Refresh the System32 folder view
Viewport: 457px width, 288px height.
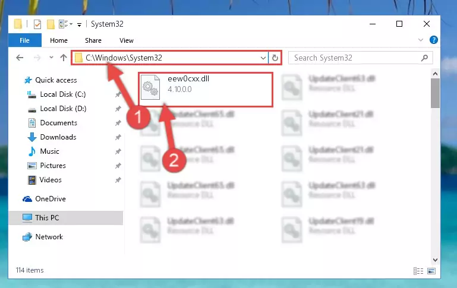(275, 58)
